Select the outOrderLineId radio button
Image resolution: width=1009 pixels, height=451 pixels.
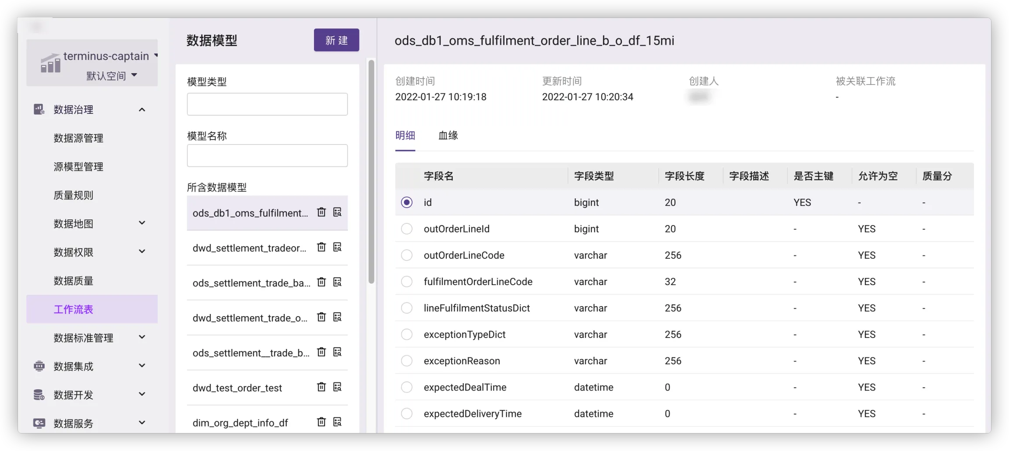pyautogui.click(x=407, y=229)
